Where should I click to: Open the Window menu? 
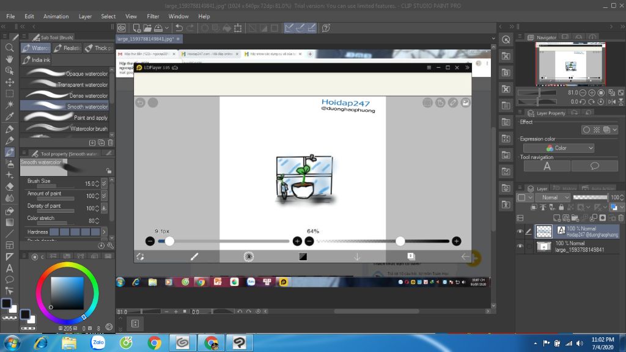tap(179, 16)
